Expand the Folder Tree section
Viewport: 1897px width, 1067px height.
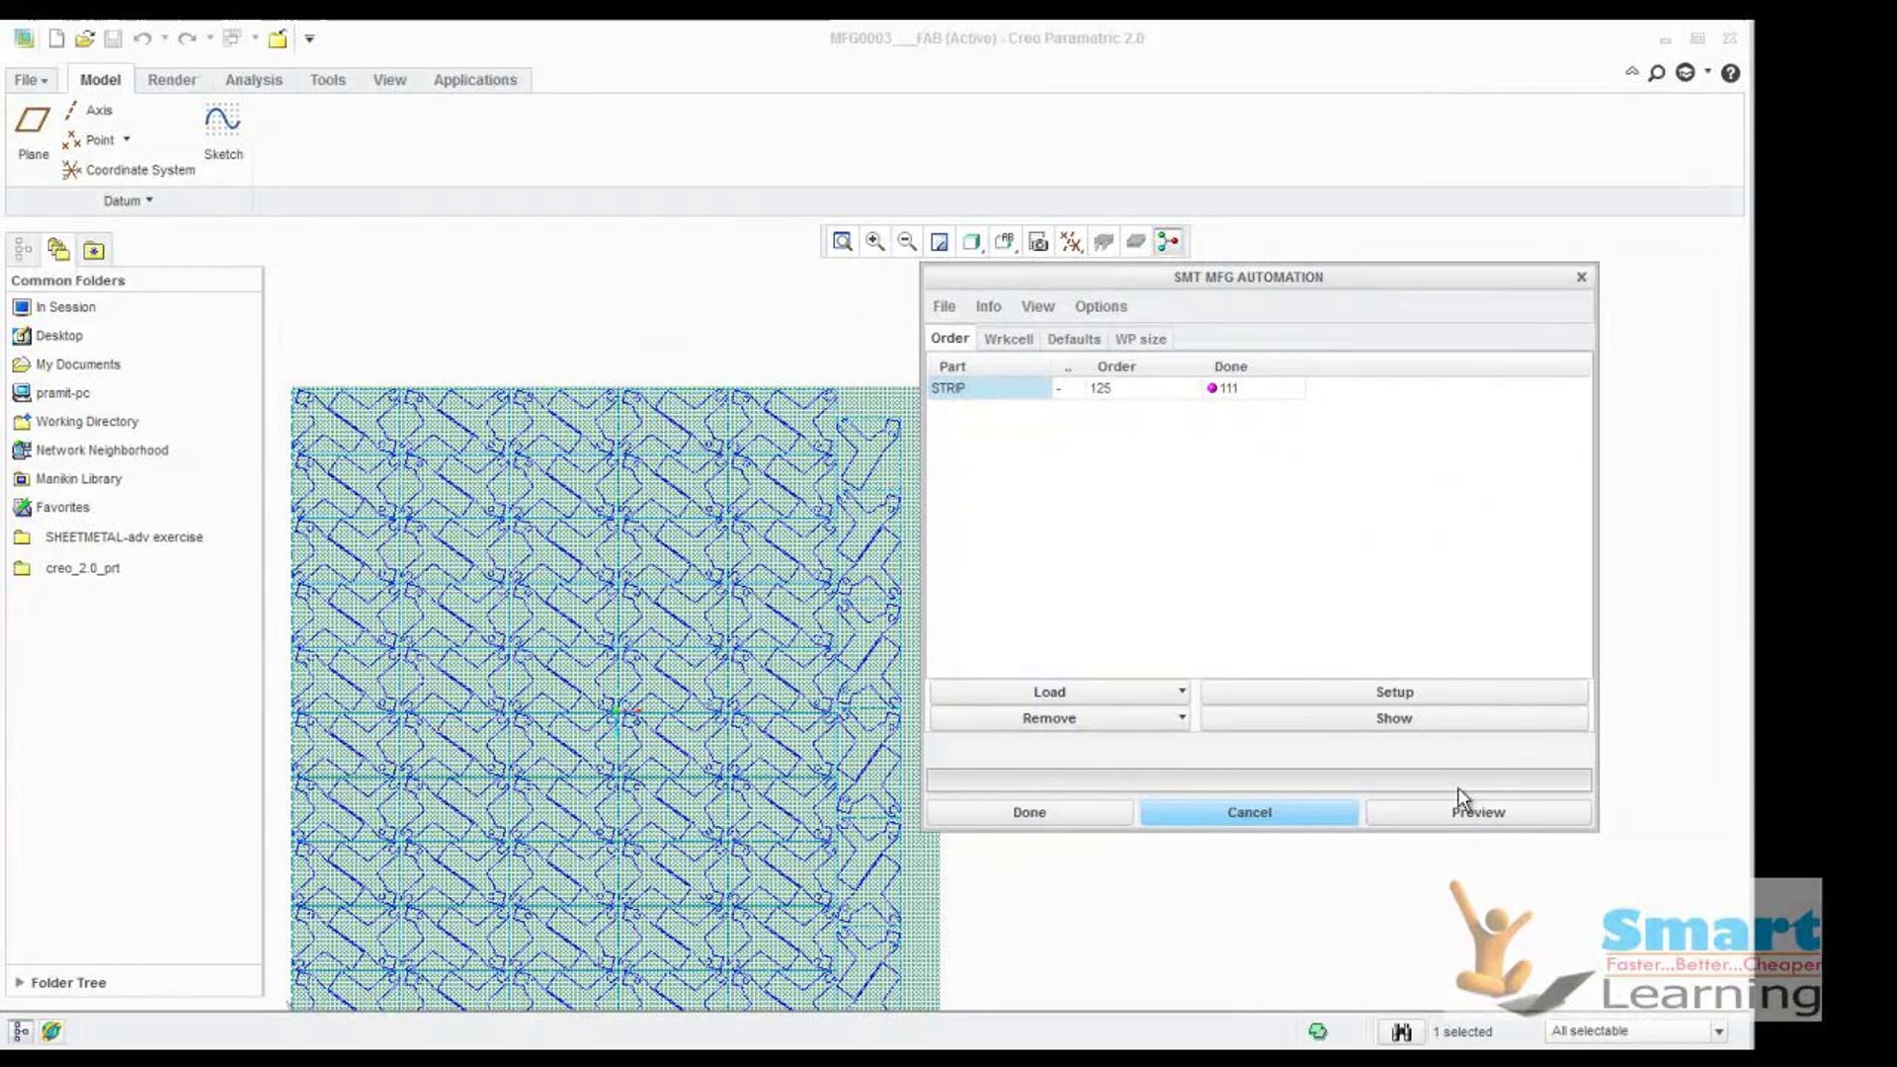20,982
